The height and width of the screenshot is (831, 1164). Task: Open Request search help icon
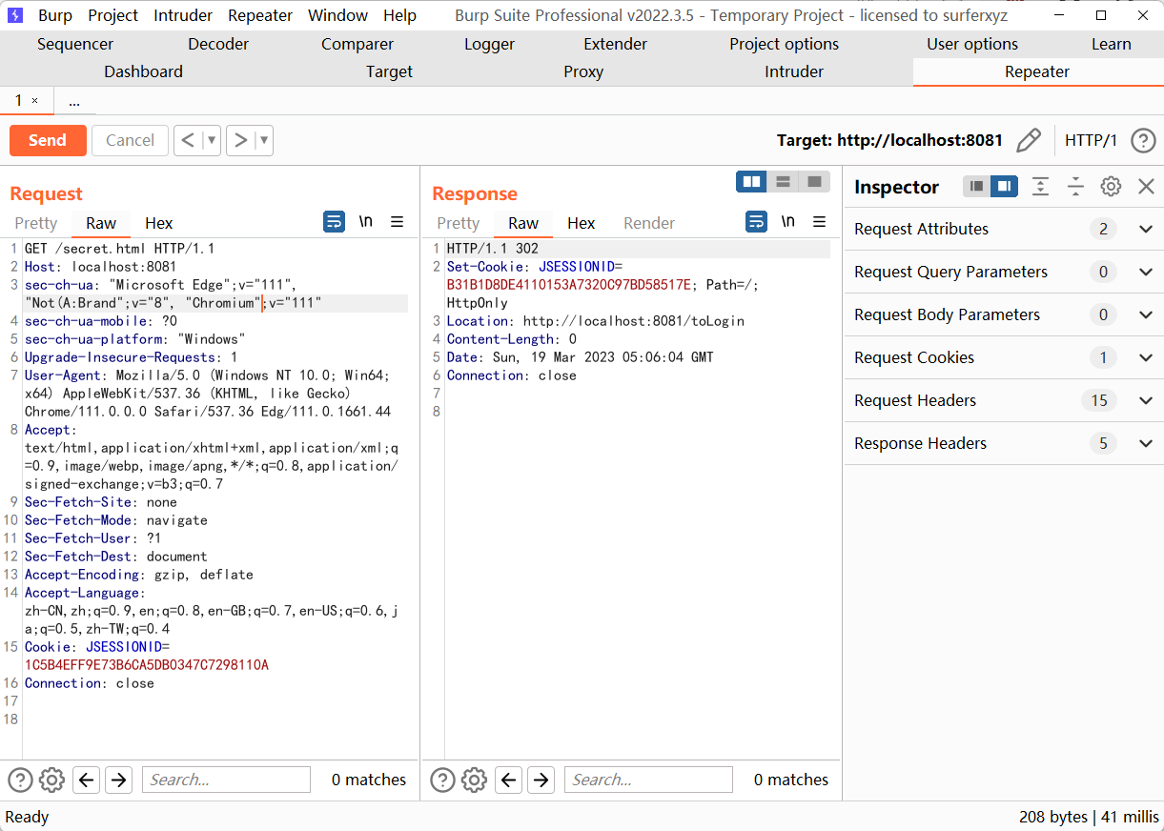[x=20, y=780]
